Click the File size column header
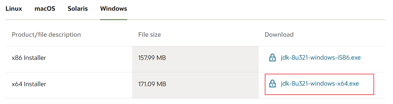This screenshot has width=393, height=104. pos(150,35)
